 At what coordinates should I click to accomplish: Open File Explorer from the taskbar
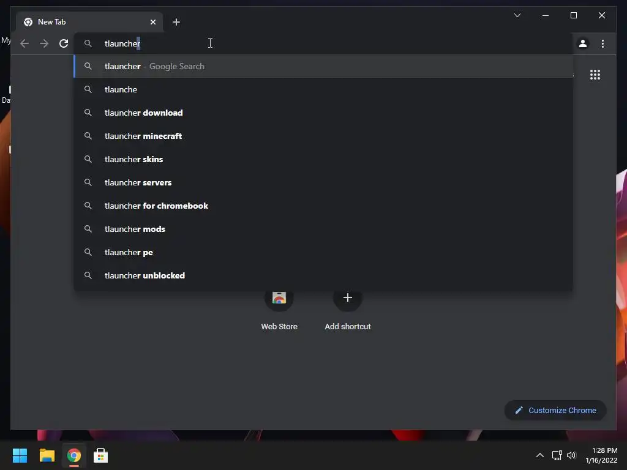[47, 455]
